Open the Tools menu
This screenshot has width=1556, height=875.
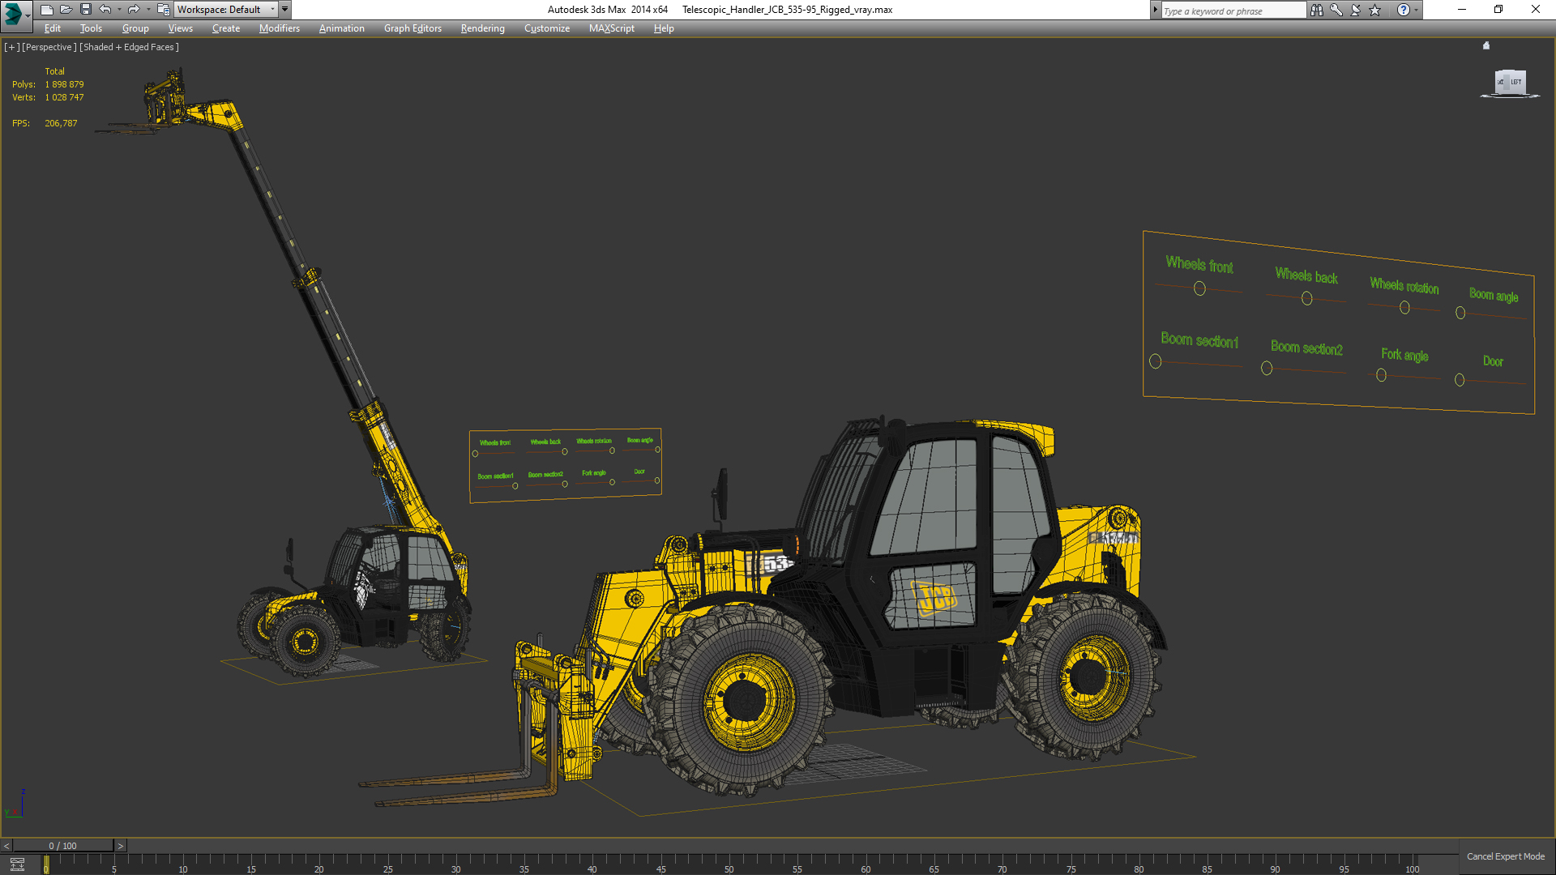tap(91, 28)
